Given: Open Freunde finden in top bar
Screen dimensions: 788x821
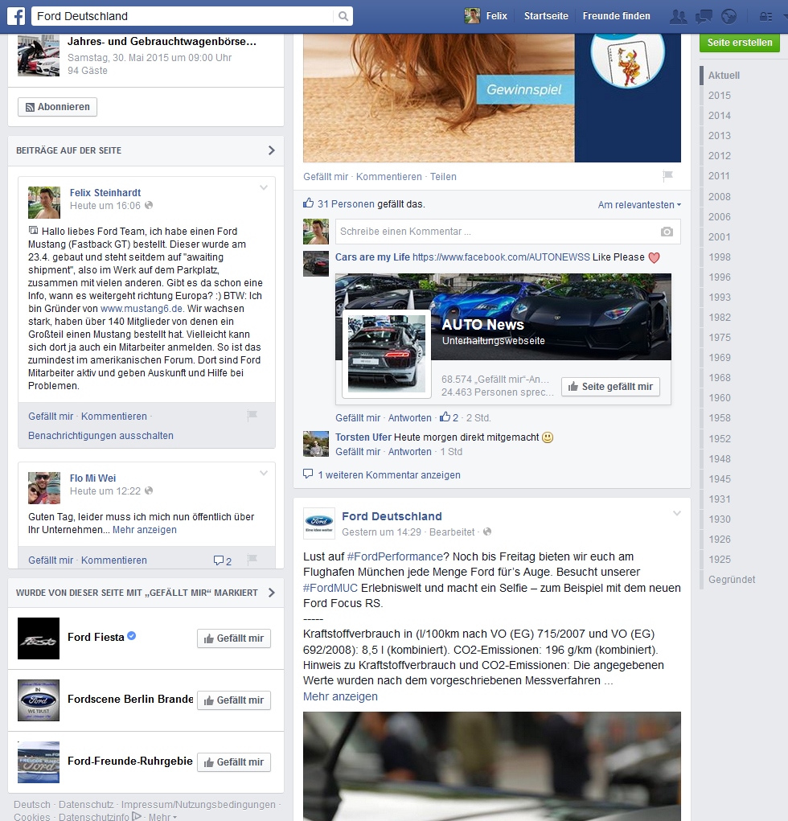Looking at the screenshot, I should (616, 16).
